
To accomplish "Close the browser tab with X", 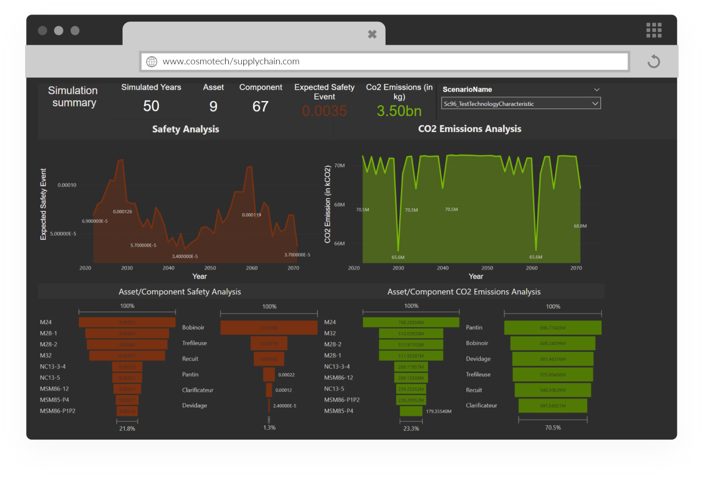I will [372, 34].
